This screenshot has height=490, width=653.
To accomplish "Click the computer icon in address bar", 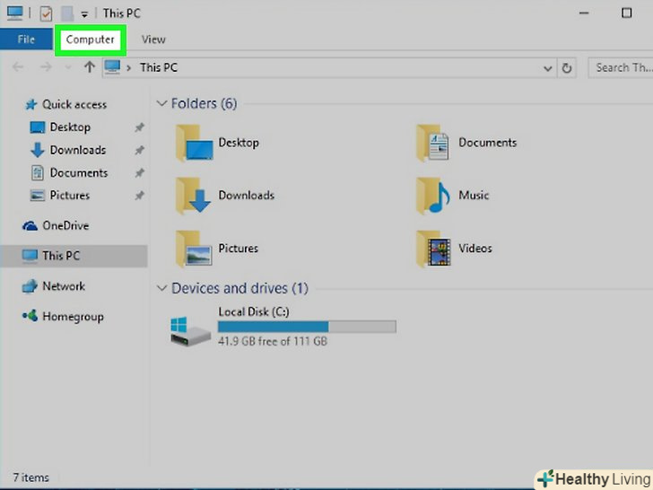I will point(112,67).
